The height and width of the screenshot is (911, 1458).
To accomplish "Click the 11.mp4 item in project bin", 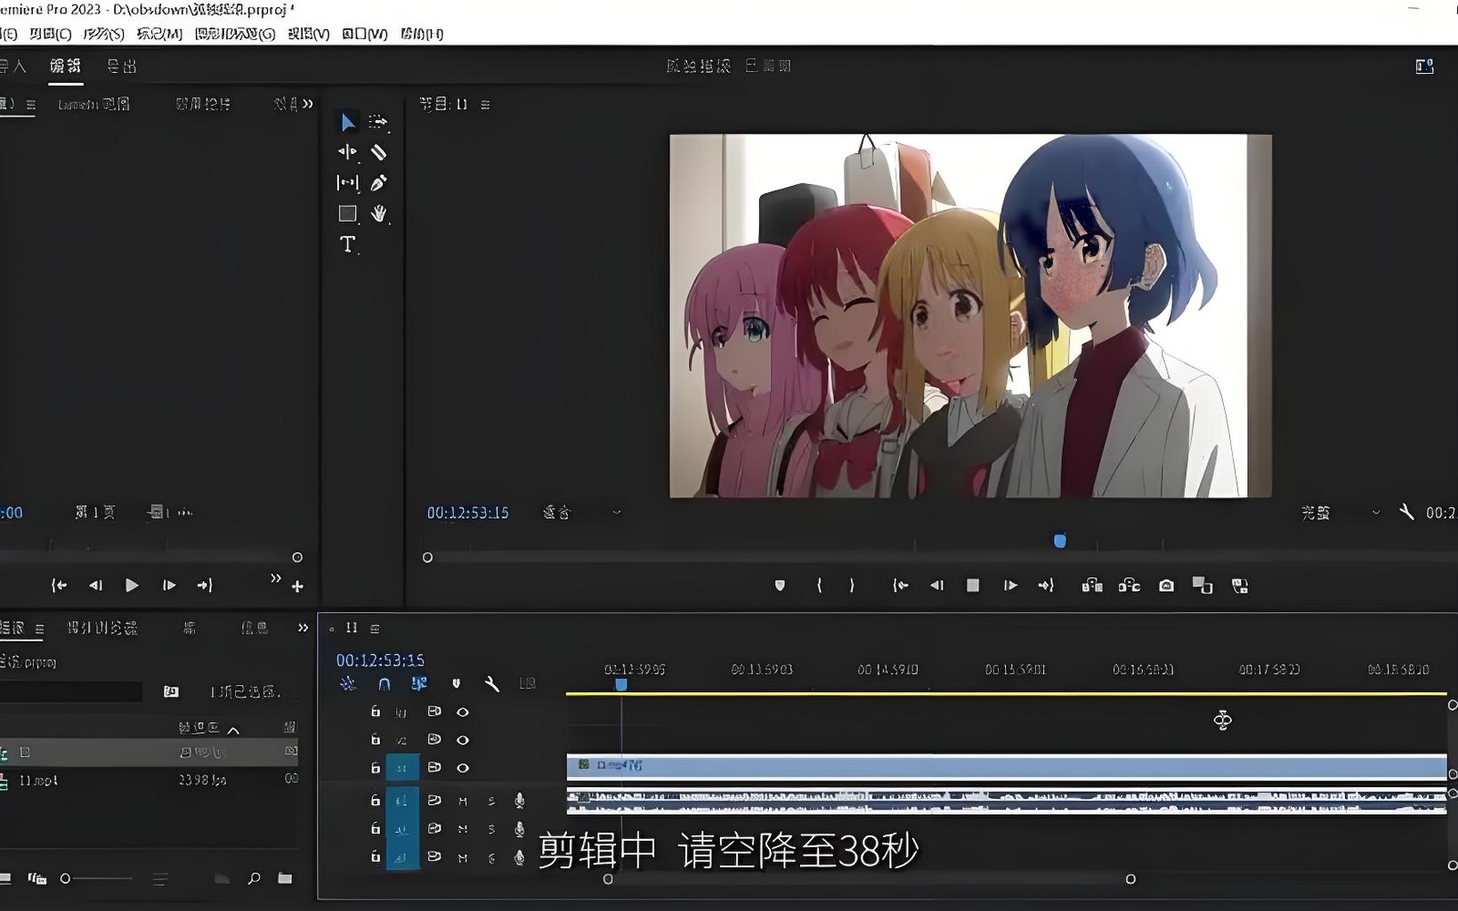I will coord(38,780).
